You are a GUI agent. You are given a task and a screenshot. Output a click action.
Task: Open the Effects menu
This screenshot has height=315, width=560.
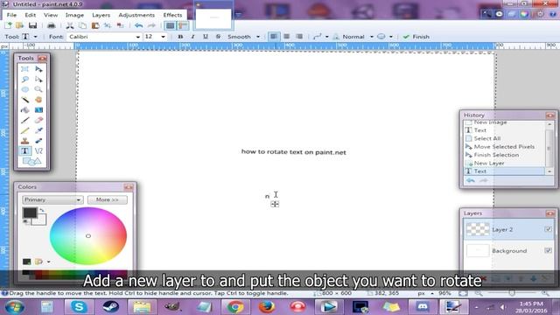tap(172, 15)
